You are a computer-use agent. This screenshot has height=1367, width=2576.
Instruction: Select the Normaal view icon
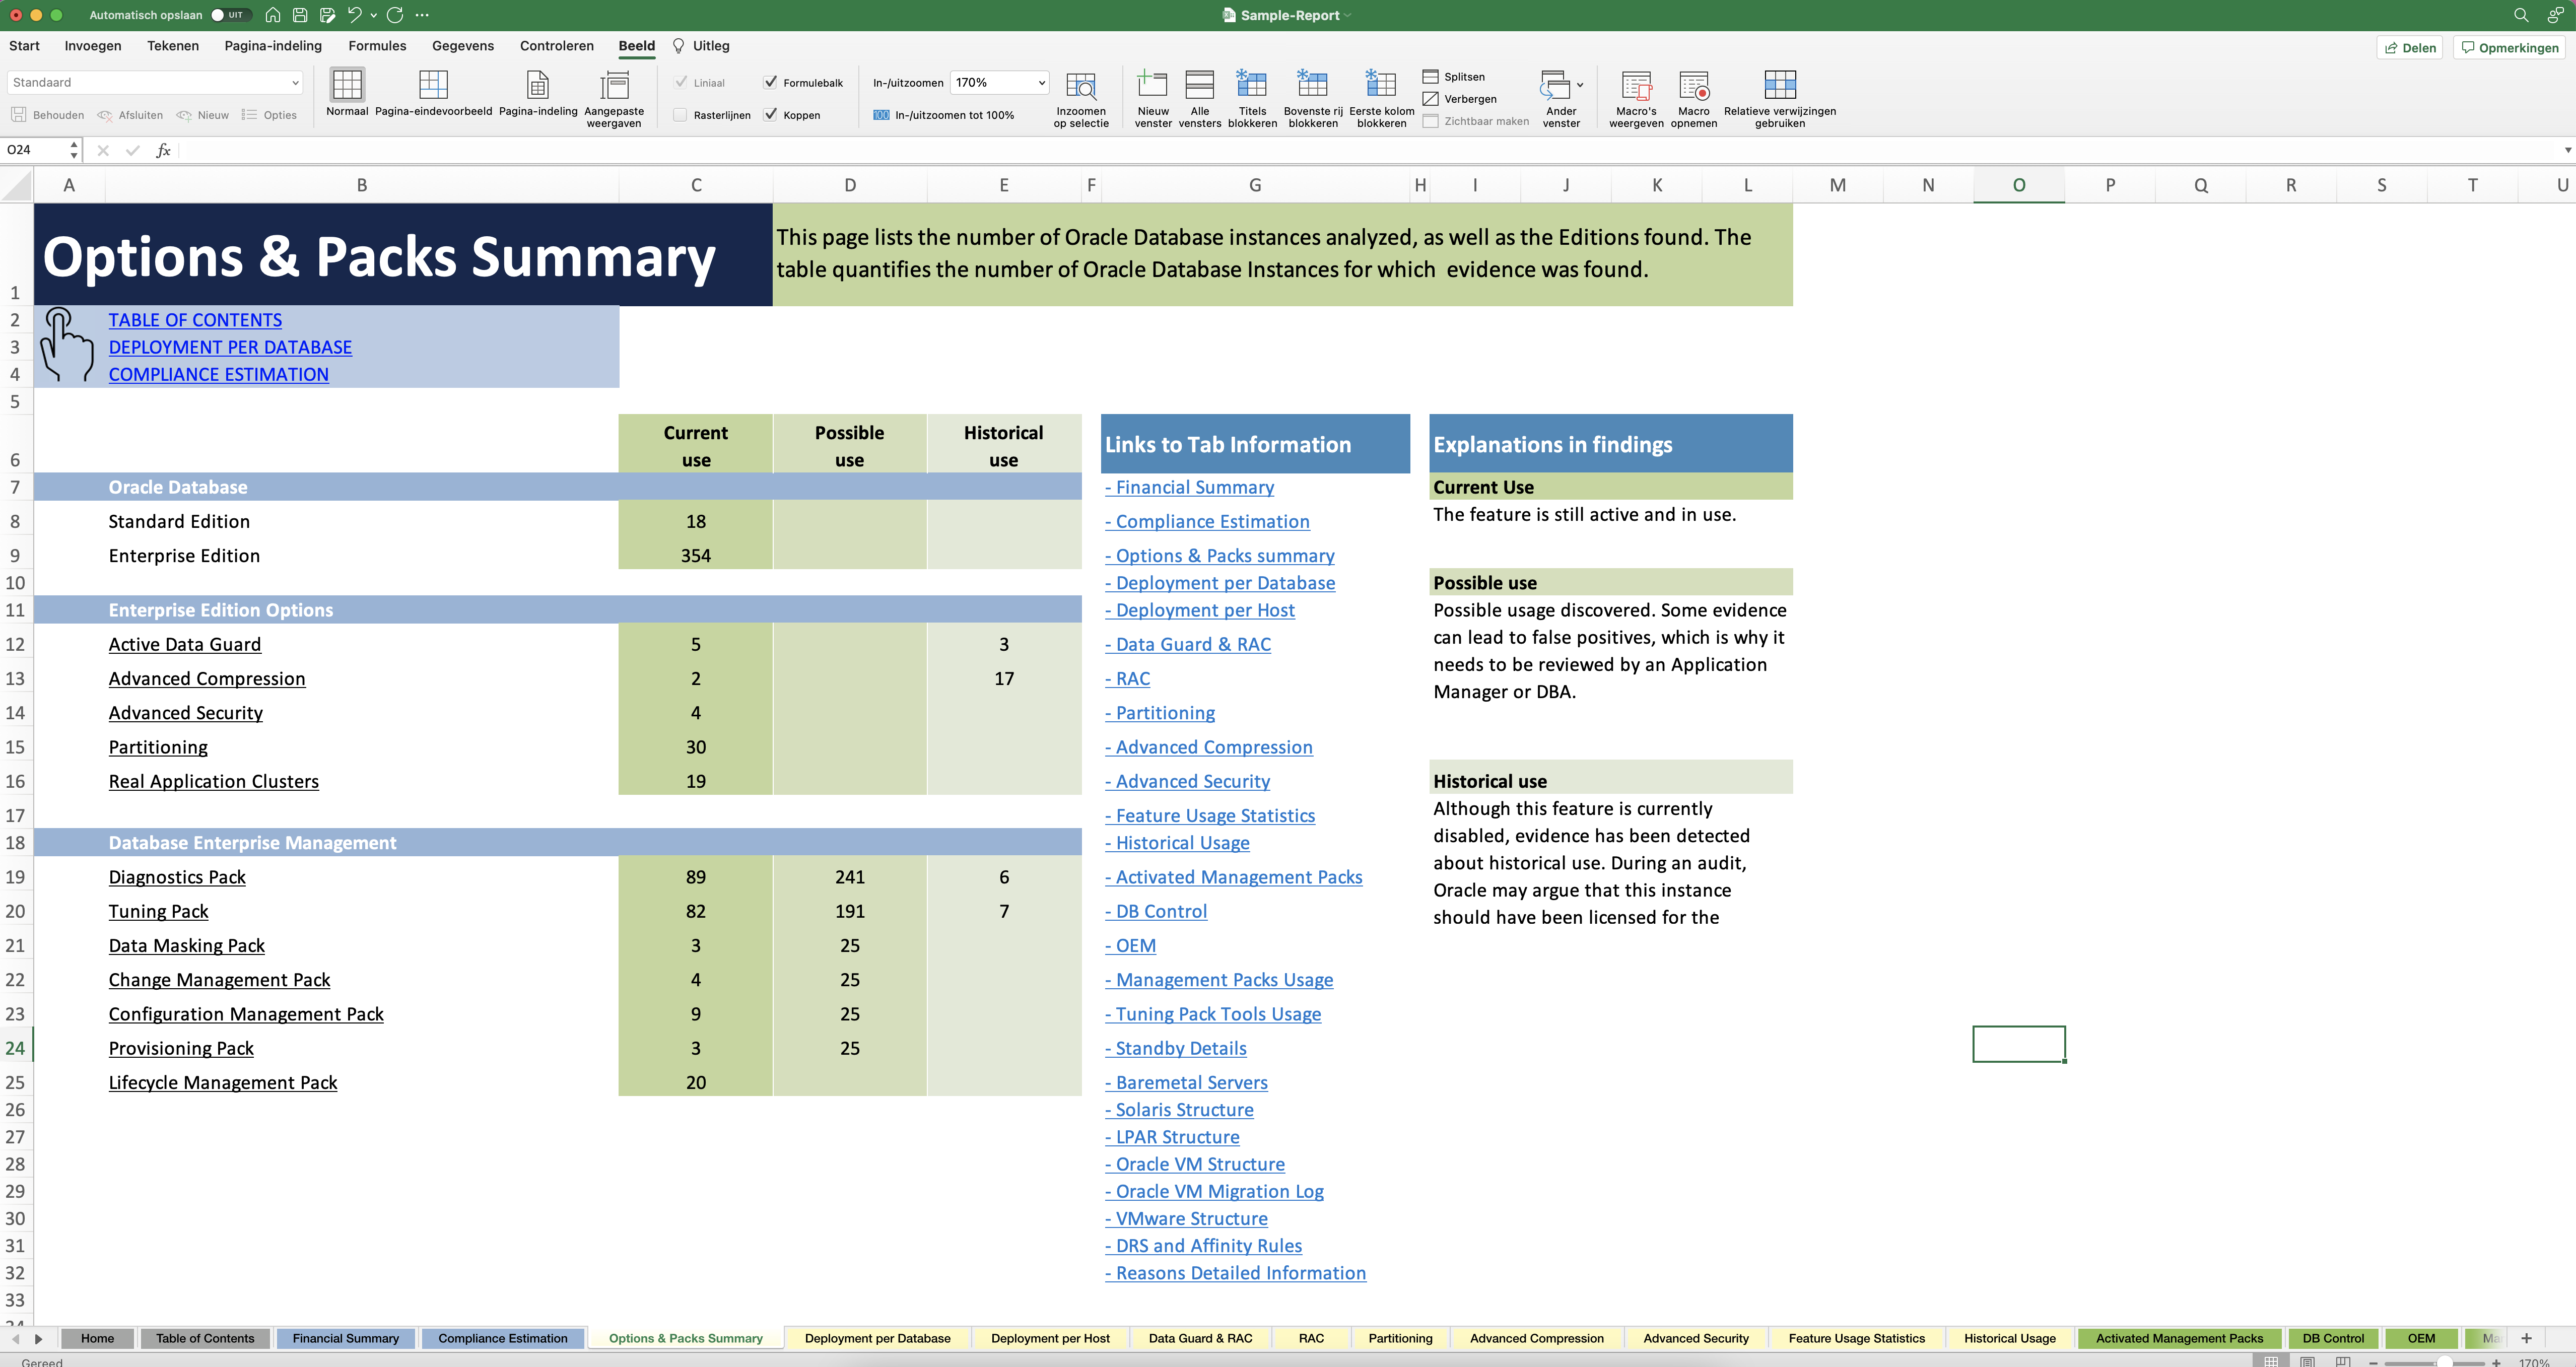[347, 92]
